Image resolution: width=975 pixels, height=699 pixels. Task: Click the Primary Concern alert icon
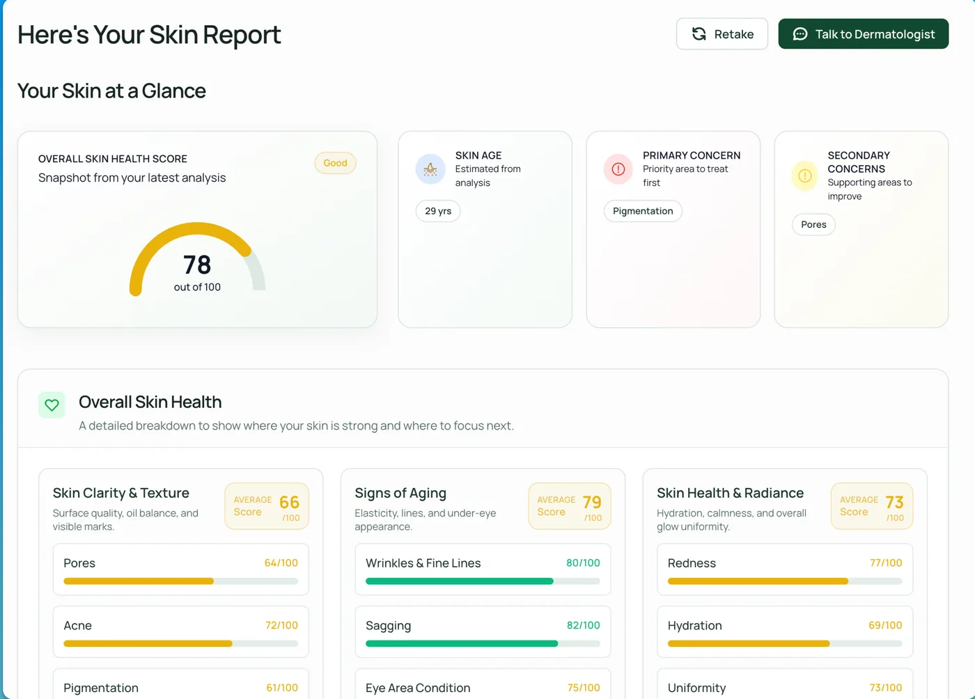point(618,169)
